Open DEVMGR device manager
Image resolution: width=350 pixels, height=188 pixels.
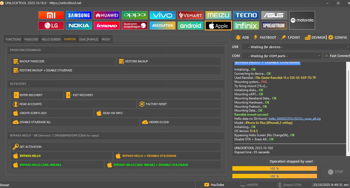[x=315, y=37]
